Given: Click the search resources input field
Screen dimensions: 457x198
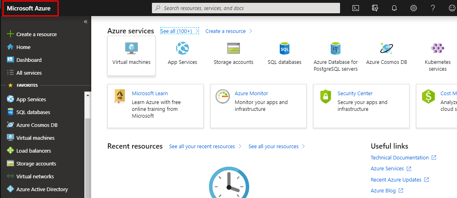Looking at the screenshot, I should coord(246,8).
